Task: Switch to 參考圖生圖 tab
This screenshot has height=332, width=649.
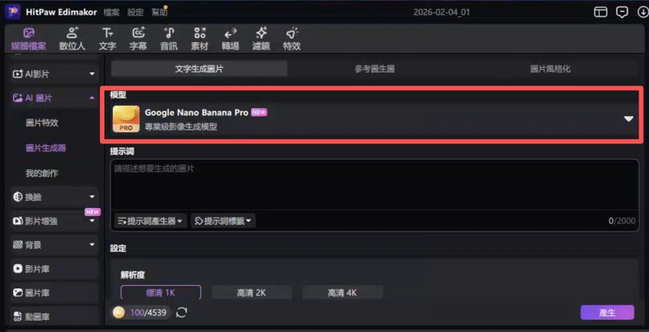Action: pyautogui.click(x=375, y=69)
